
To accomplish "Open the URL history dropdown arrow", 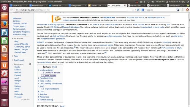I will pyautogui.click(x=135, y=10).
